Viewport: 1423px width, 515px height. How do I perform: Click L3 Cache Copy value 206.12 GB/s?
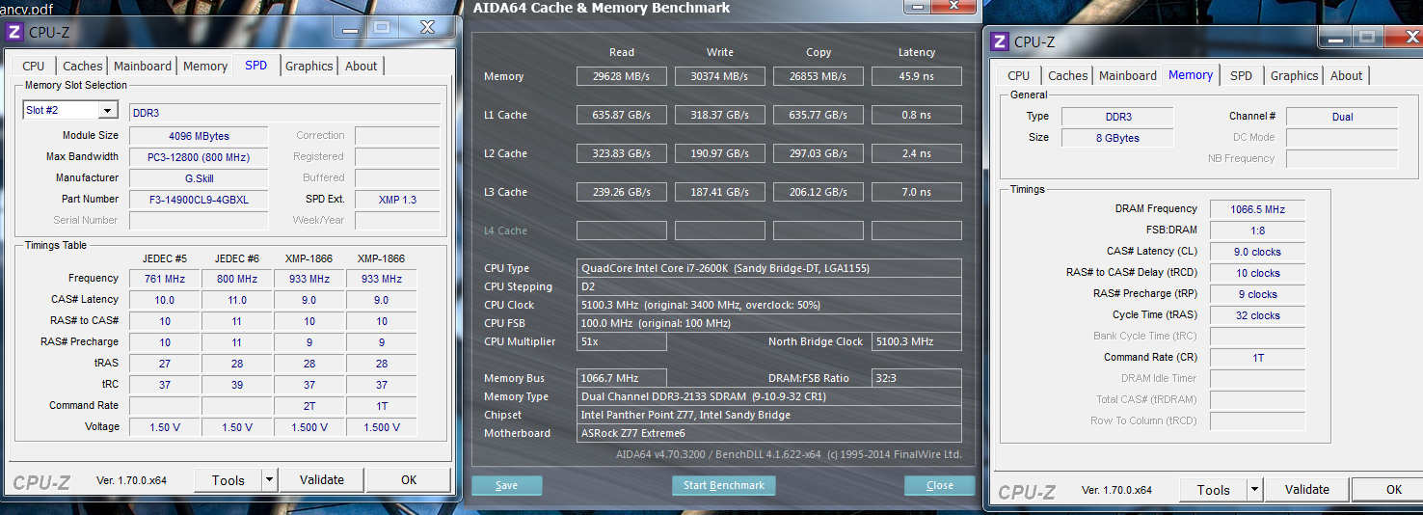[819, 192]
